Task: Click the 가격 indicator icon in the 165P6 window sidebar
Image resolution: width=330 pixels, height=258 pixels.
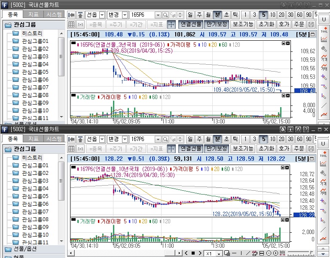Action: click(324, 58)
